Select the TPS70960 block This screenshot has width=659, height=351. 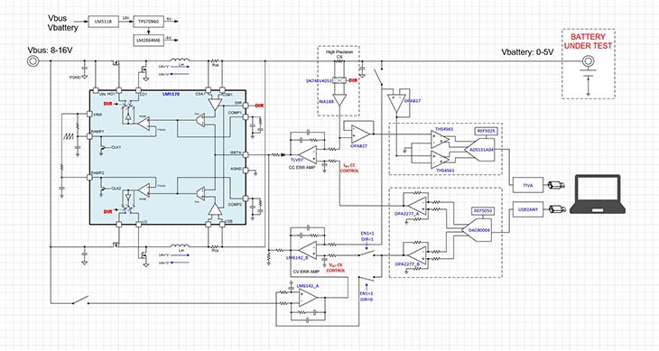click(x=148, y=21)
